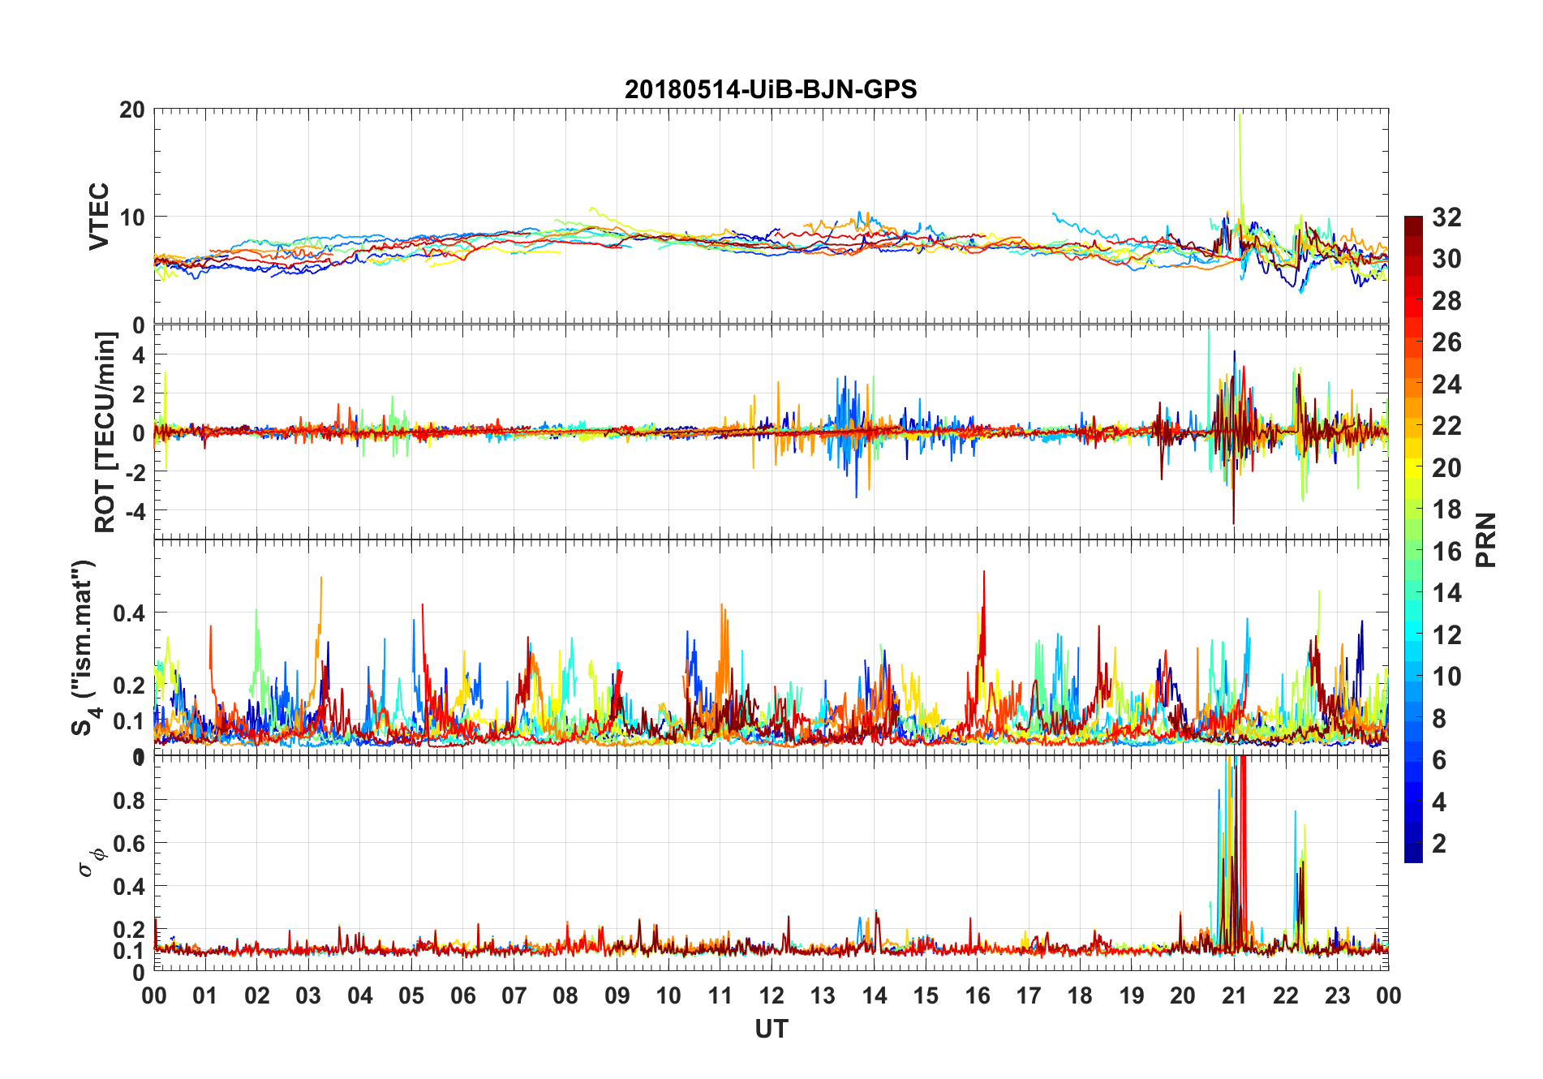The image size is (1543, 1079).
Task: Click the "0.8" tick on the sigma-phi axis
Action: click(128, 800)
